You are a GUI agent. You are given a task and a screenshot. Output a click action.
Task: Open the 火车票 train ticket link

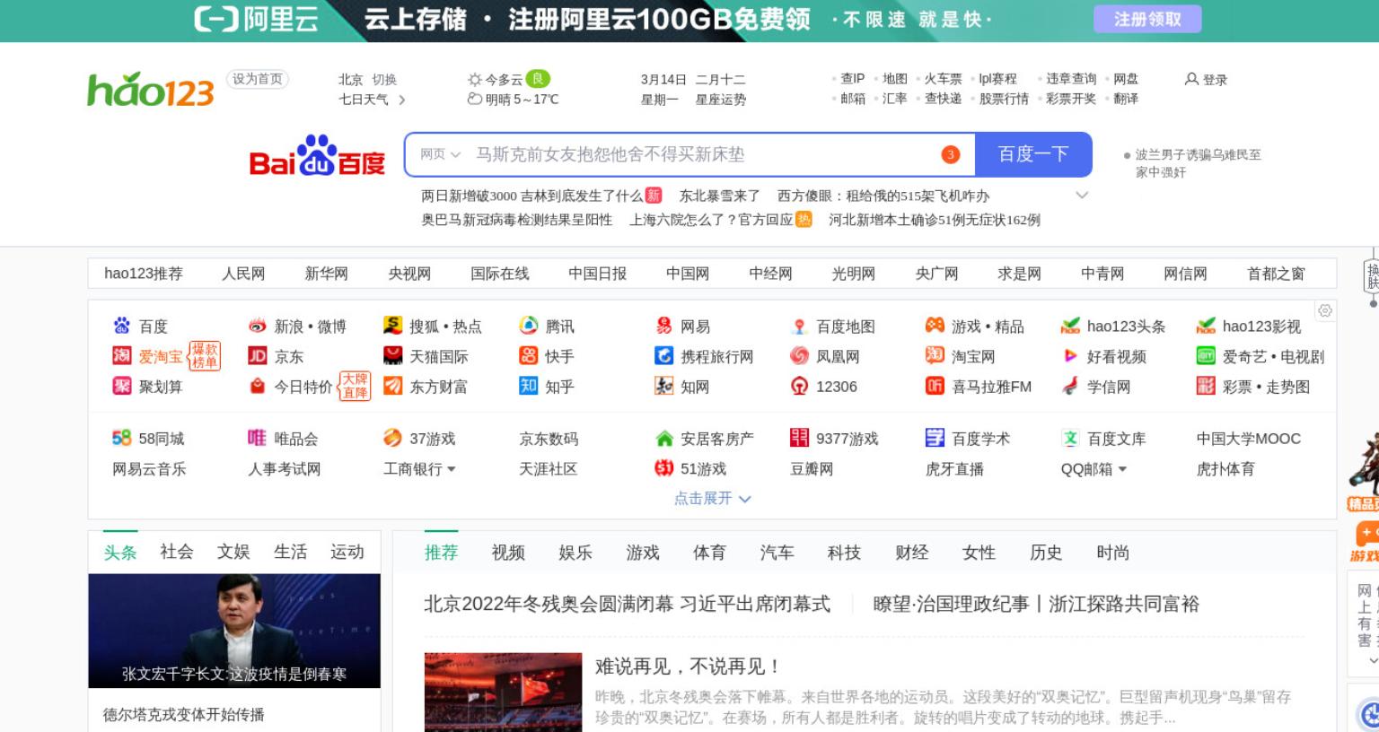point(943,79)
